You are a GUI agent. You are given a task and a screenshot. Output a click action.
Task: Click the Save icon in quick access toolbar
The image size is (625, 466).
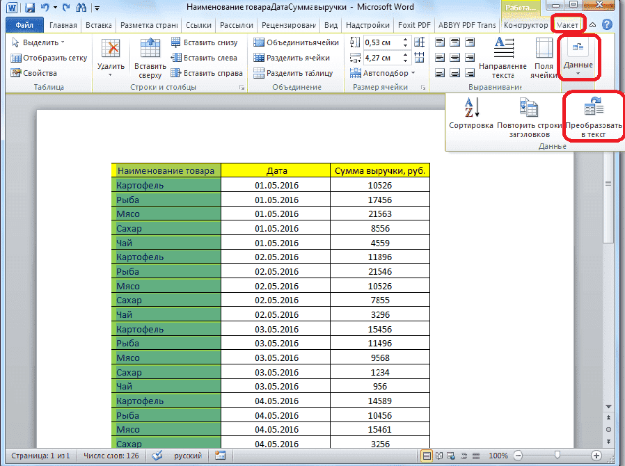(x=31, y=8)
